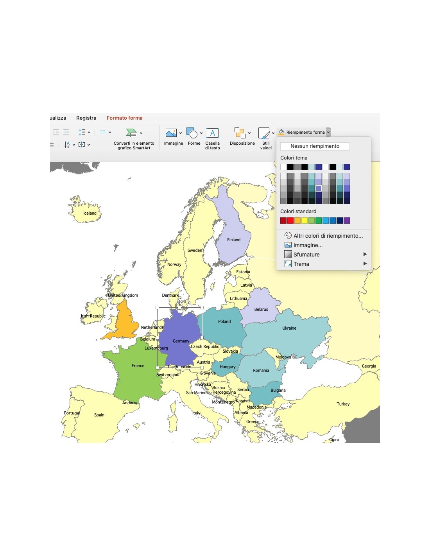Screen dimensions: 430x556
Task: Click the Disposizione arrange icon
Action: (240, 133)
